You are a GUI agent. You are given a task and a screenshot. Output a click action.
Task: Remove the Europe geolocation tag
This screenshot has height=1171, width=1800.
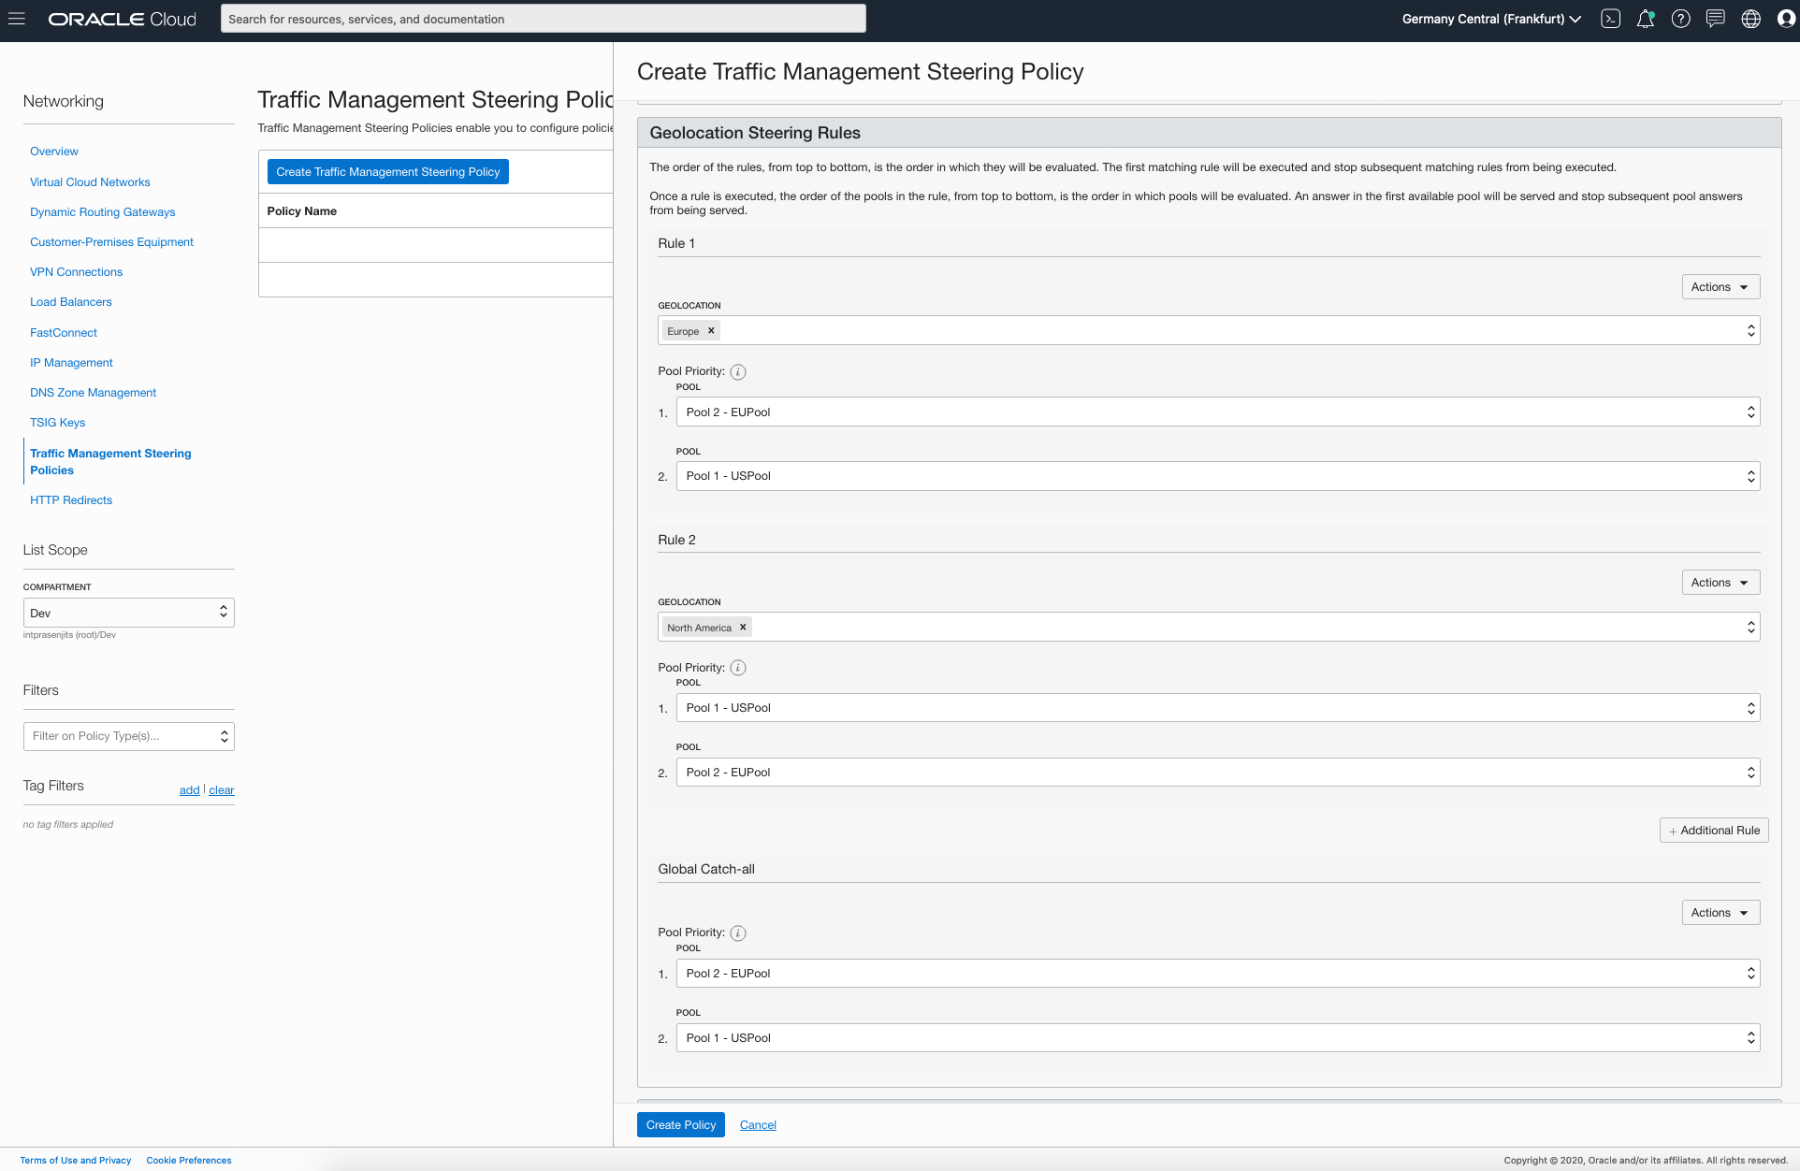pos(711,331)
